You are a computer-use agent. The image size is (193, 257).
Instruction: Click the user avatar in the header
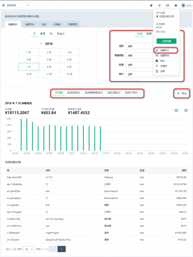[x=183, y=6]
